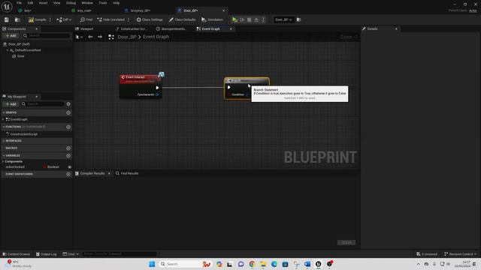Expand the INTERFACES section
481x270 pixels.
pos(4,141)
